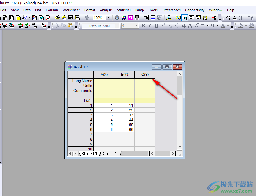Open the Project Explorer tree icon
The width and height of the screenshot is (256, 196).
[x=169, y=18]
